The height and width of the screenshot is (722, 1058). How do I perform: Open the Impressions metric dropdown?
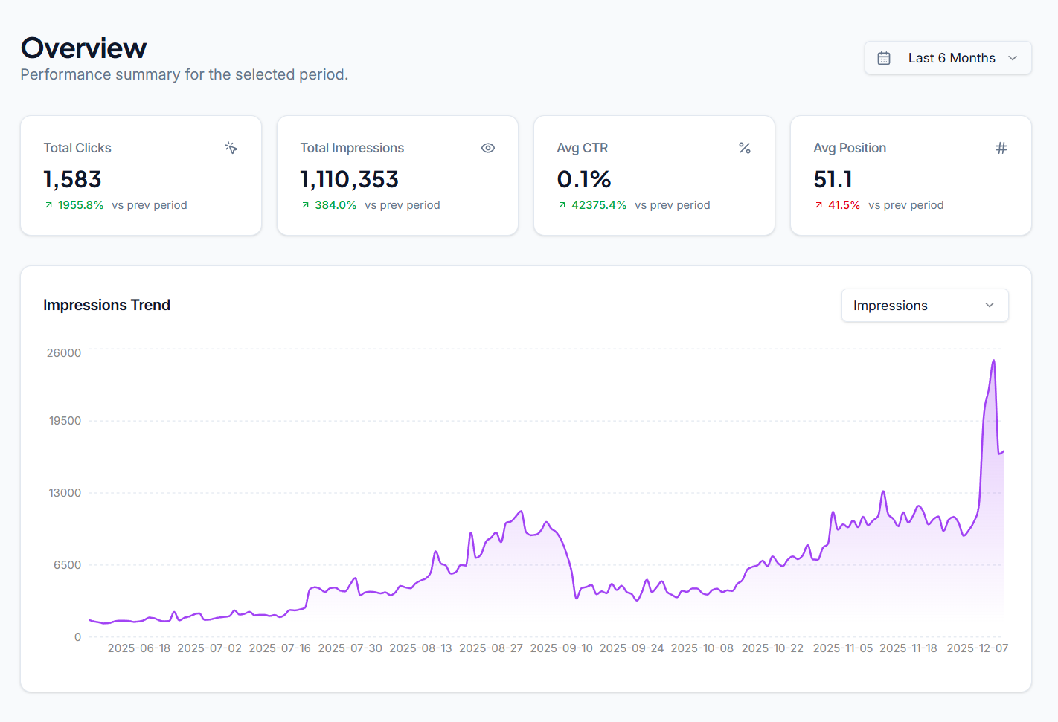coord(924,305)
